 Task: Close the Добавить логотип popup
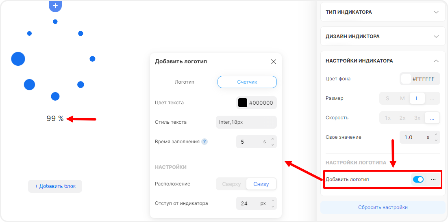(x=274, y=62)
